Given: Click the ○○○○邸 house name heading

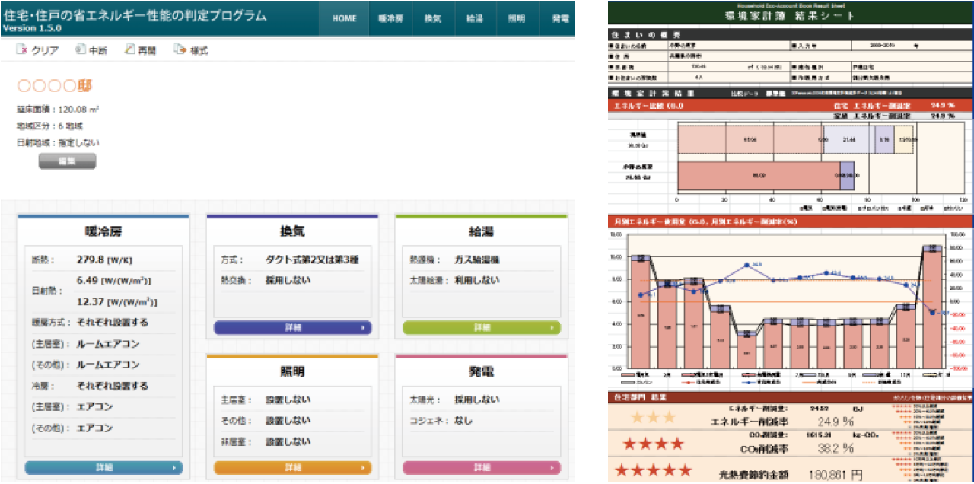Looking at the screenshot, I should click(54, 86).
